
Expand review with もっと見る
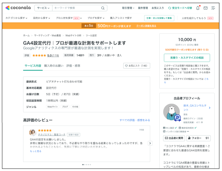[35, 151]
